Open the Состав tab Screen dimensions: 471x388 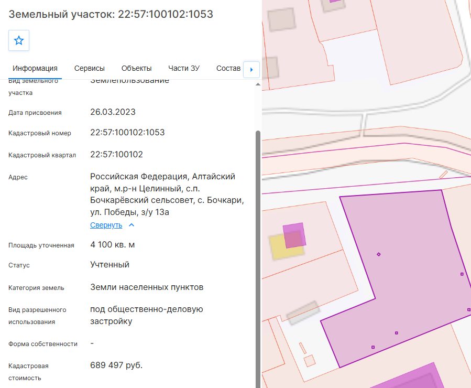228,68
